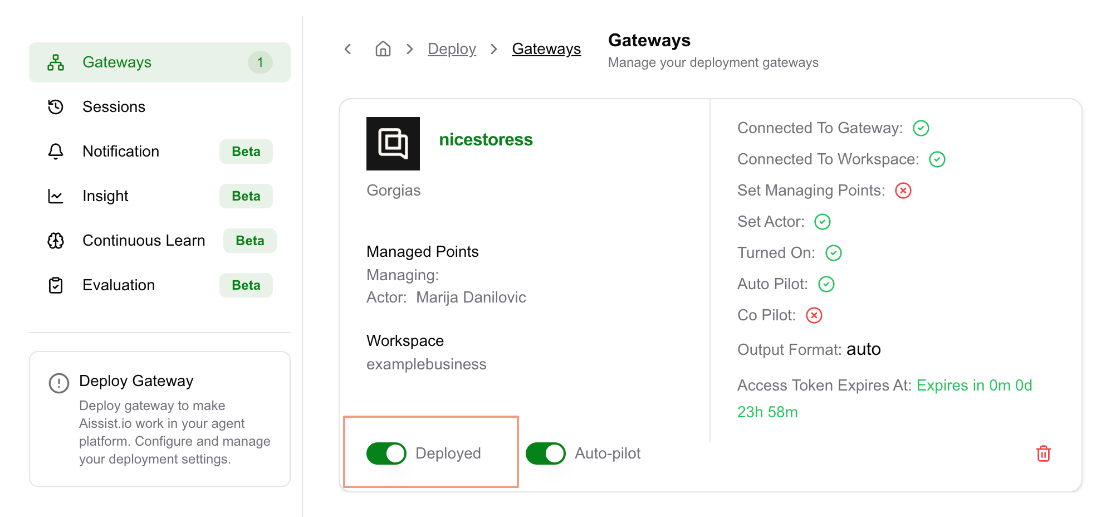Toggle the Deployed switch off
Image resolution: width=1116 pixels, height=517 pixels.
(x=386, y=453)
